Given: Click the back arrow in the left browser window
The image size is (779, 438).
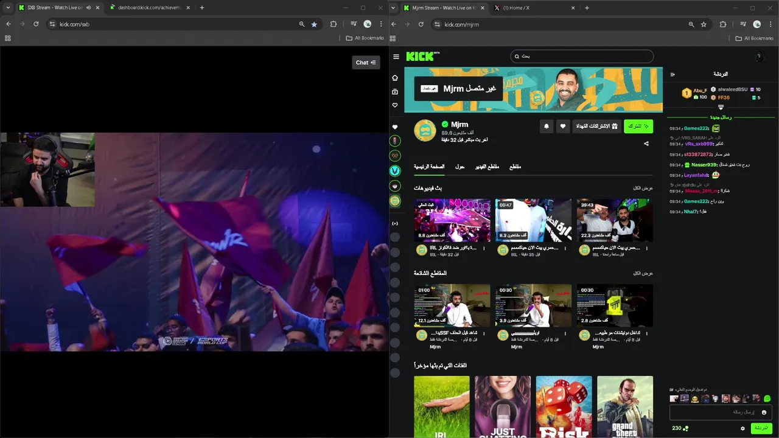Looking at the screenshot, I should [9, 24].
